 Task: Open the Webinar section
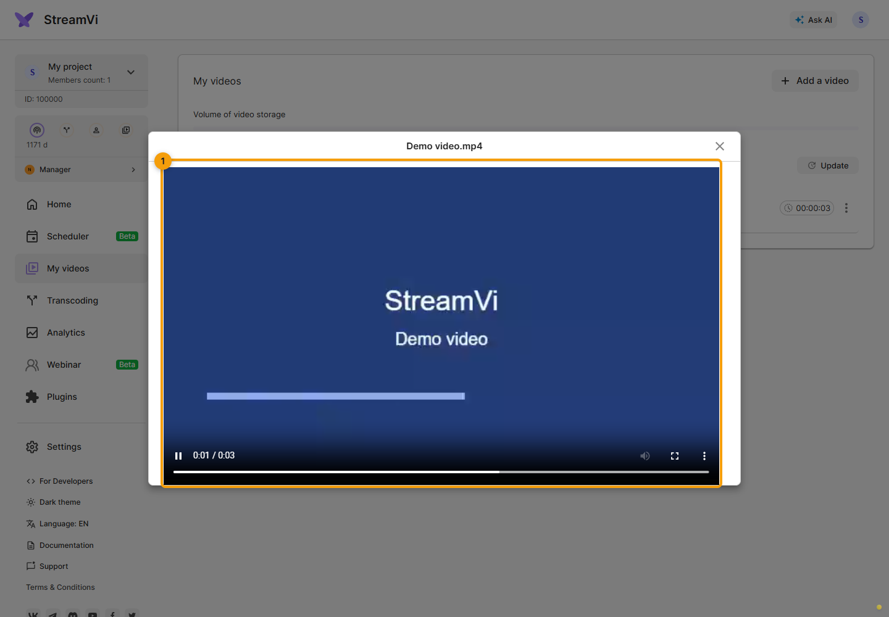[x=81, y=365]
